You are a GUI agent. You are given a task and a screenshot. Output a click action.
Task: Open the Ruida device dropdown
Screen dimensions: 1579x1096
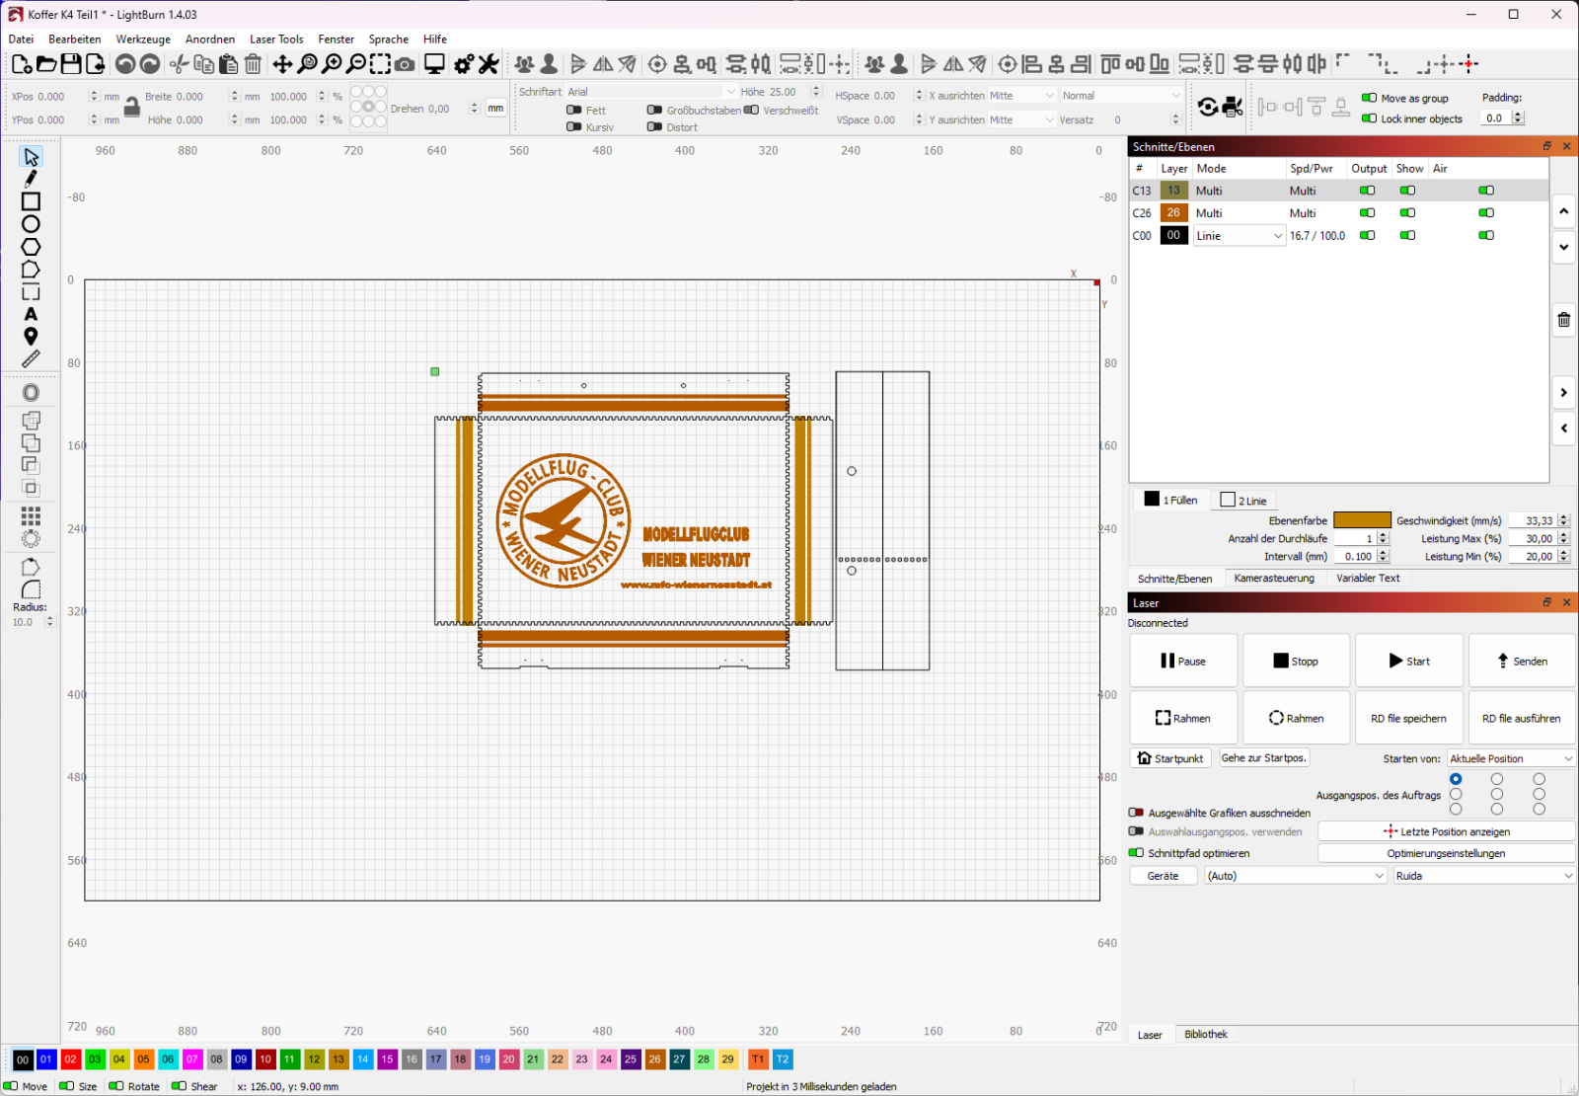tap(1484, 876)
